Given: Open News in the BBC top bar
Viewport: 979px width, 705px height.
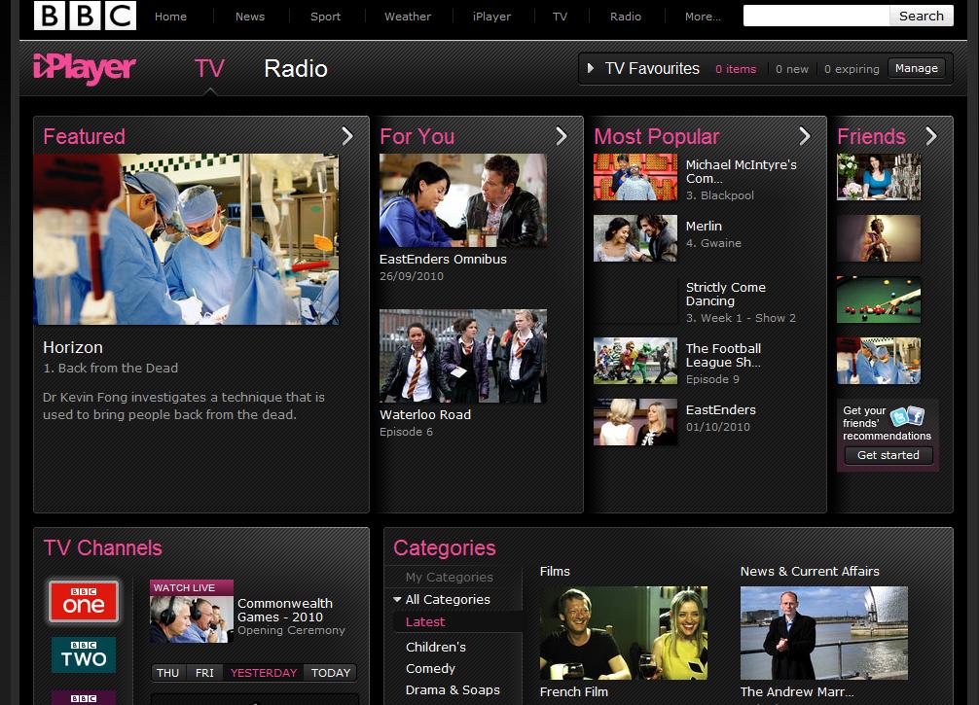Looking at the screenshot, I should click(x=250, y=17).
